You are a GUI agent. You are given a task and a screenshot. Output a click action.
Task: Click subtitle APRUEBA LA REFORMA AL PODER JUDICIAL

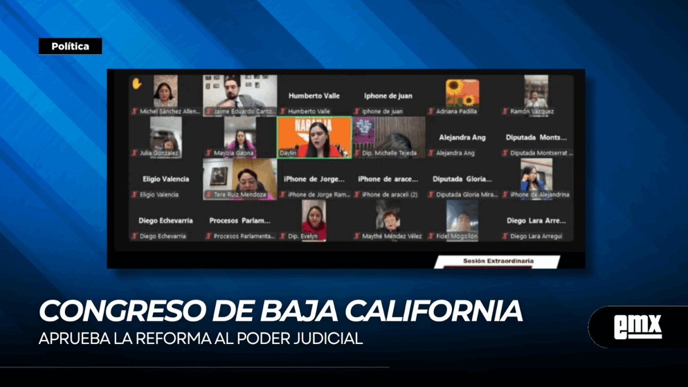(201, 339)
